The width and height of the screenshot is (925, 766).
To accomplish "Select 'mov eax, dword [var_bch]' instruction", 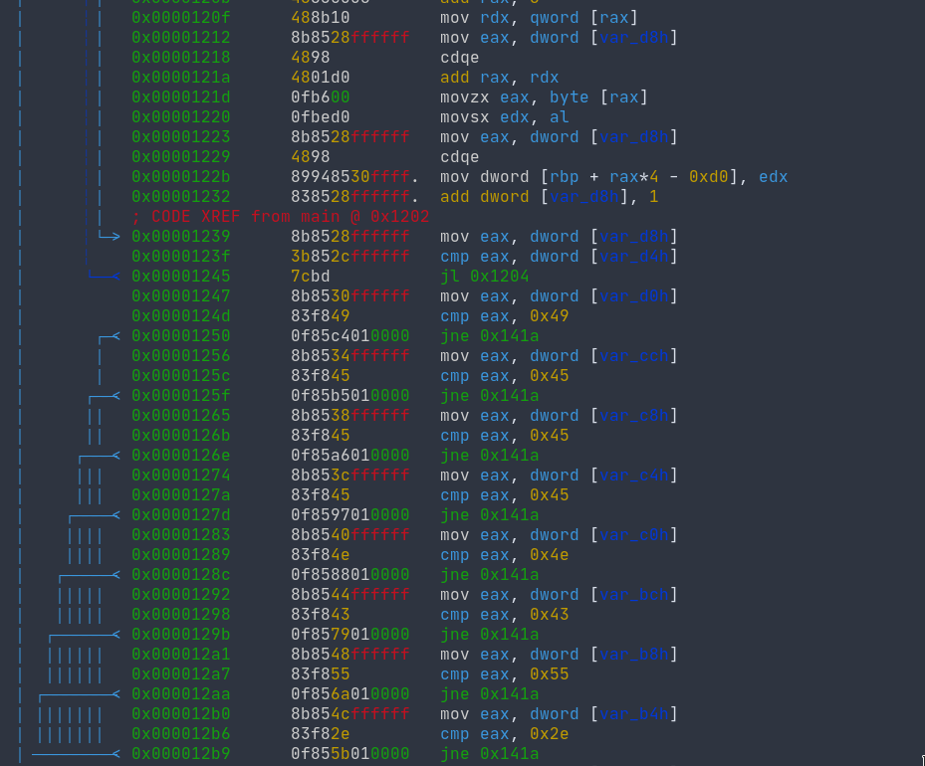I will 559,595.
